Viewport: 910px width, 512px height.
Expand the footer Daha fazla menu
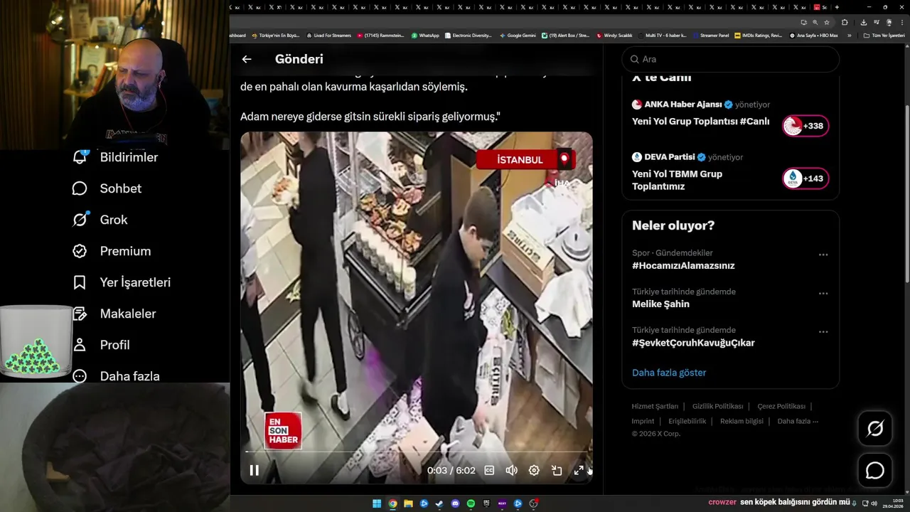click(798, 421)
